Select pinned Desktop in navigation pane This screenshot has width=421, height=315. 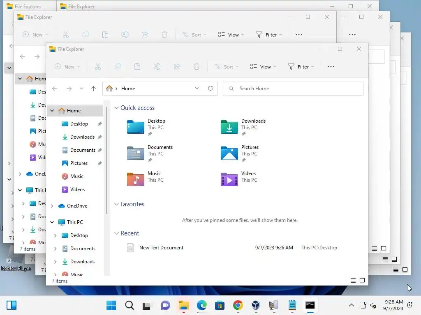tap(79, 124)
